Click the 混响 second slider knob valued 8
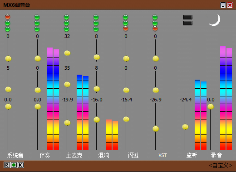The width and height of the screenshot is (236, 172). pyautogui.click(x=97, y=89)
